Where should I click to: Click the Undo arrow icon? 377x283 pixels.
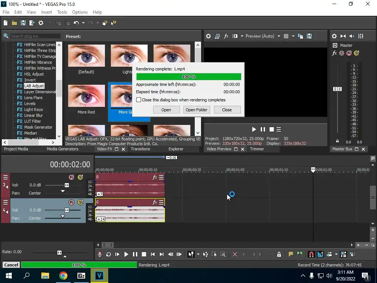click(76, 23)
